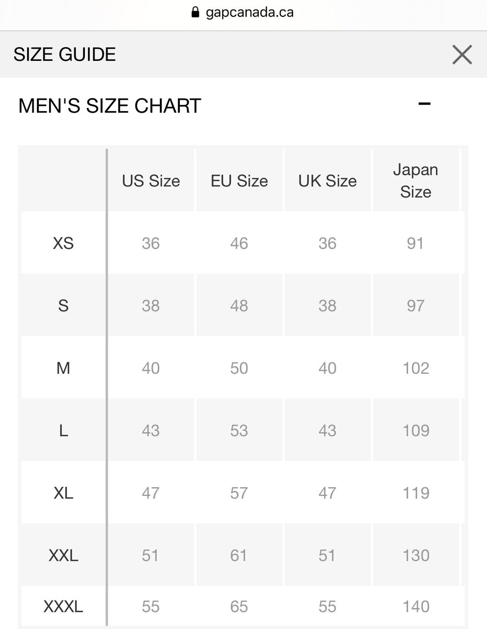Screen dimensions: 487x629
Task: Tap the Men's Size Chart heading
Action: point(110,106)
